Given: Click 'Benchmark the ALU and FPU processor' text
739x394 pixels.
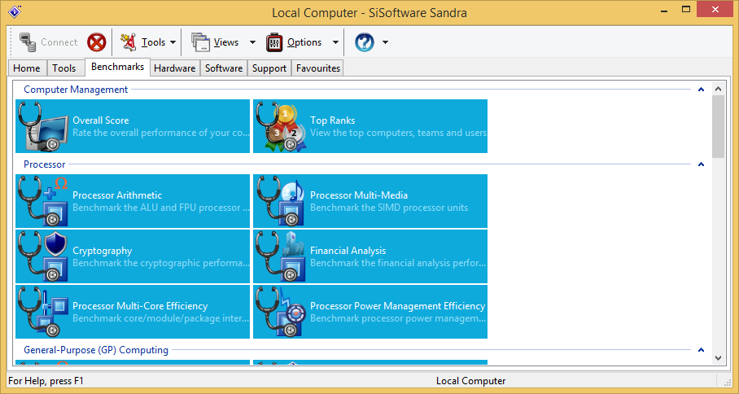Looking at the screenshot, I should coord(161,208).
